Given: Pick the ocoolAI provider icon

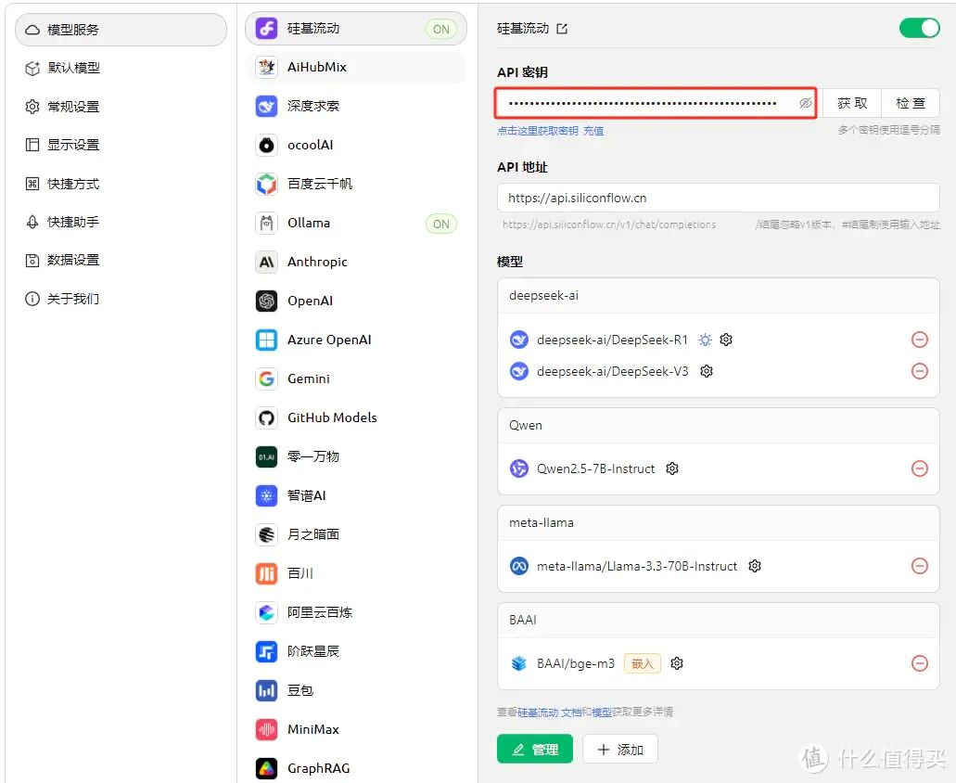Looking at the screenshot, I should [266, 145].
